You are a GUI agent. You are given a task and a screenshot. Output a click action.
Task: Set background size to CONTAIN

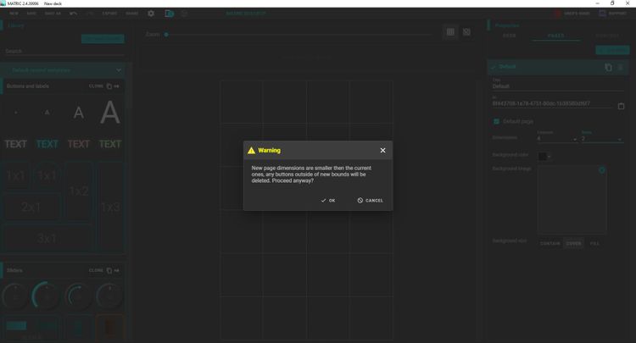coord(550,243)
